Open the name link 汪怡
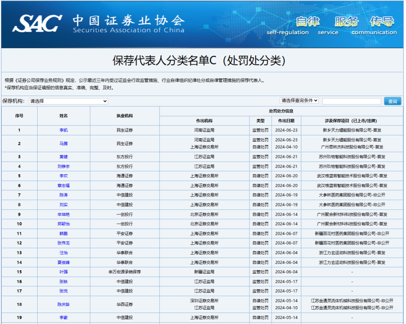406x324 pixels. pos(63,253)
